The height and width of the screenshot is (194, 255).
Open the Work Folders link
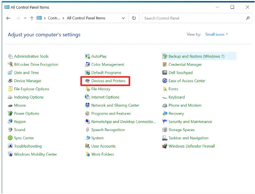coord(102,154)
